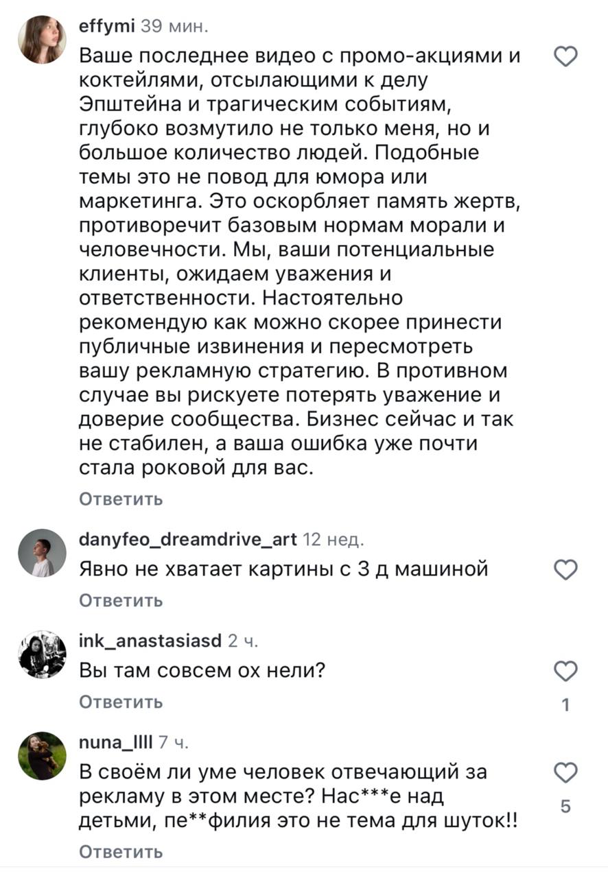Reply to effymi's long comment
This screenshot has width=608, height=878.
point(121,499)
